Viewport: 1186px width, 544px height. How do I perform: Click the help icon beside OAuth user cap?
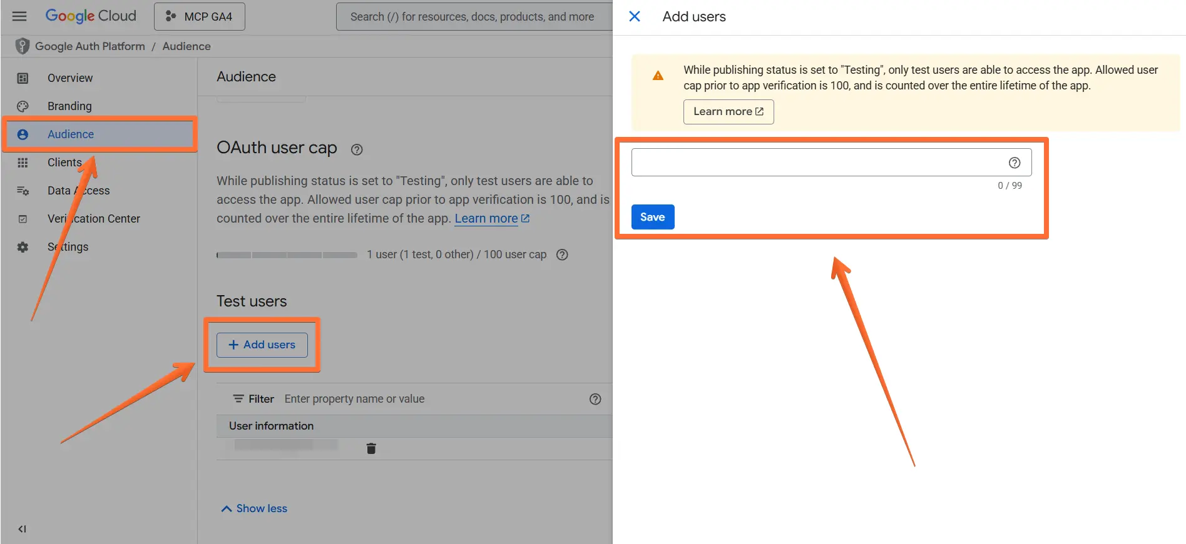point(357,149)
